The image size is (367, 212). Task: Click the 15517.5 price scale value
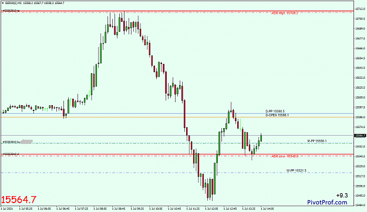(x=360, y=176)
